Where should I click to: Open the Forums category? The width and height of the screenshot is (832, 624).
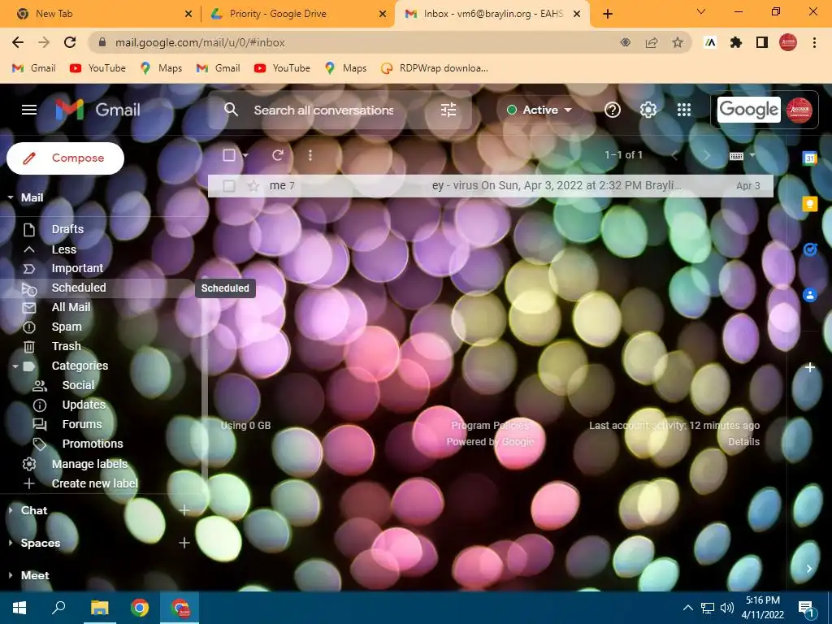82,424
